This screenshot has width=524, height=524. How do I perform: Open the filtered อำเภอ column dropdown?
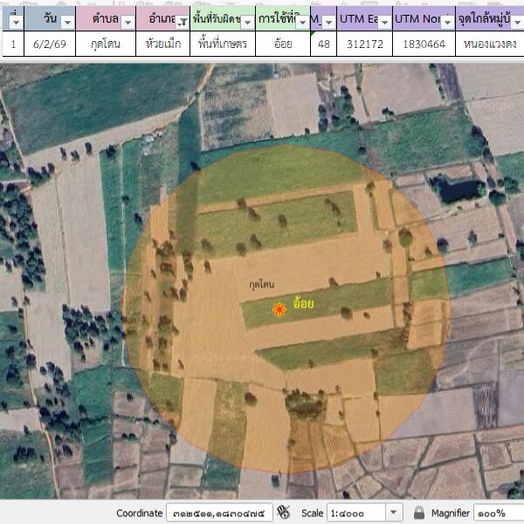click(182, 24)
